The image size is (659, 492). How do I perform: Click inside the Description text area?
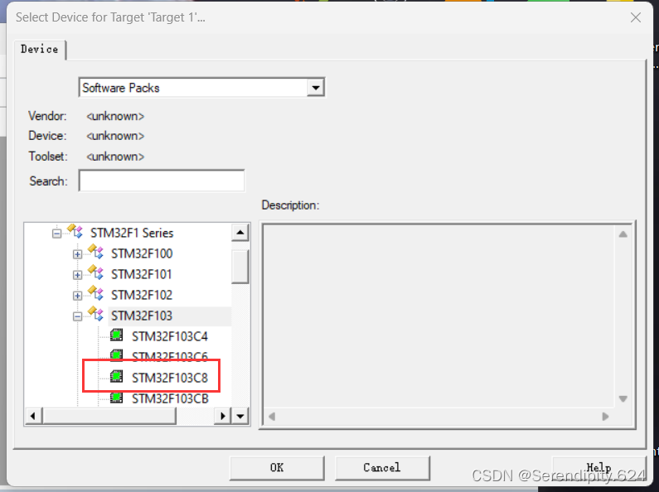[x=439, y=316]
